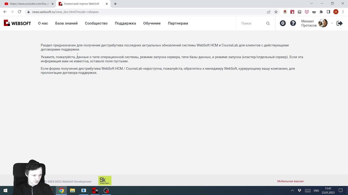Share this page icon
The height and width of the screenshot is (195, 348).
tap(269, 12)
